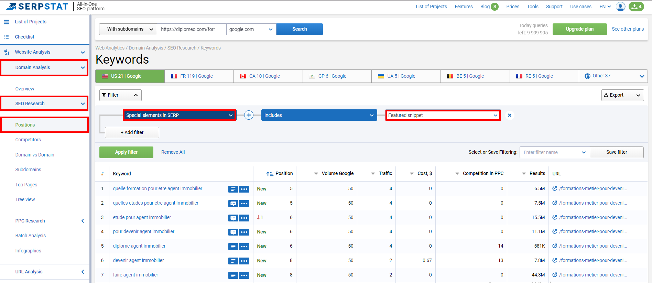
Task: Switch to UA 5 Google tab
Action: (x=406, y=76)
